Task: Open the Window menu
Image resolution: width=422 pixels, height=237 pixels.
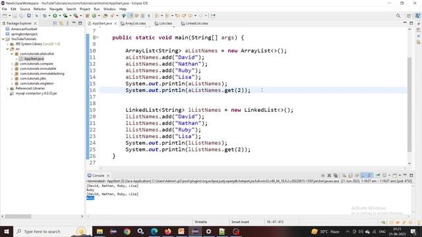Action: coord(109,9)
